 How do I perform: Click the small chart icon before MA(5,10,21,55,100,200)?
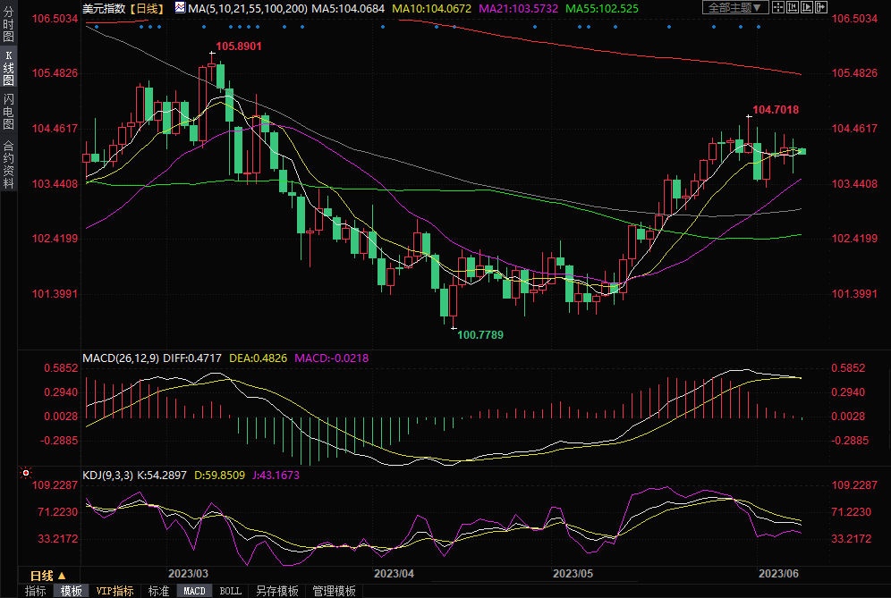click(x=180, y=8)
